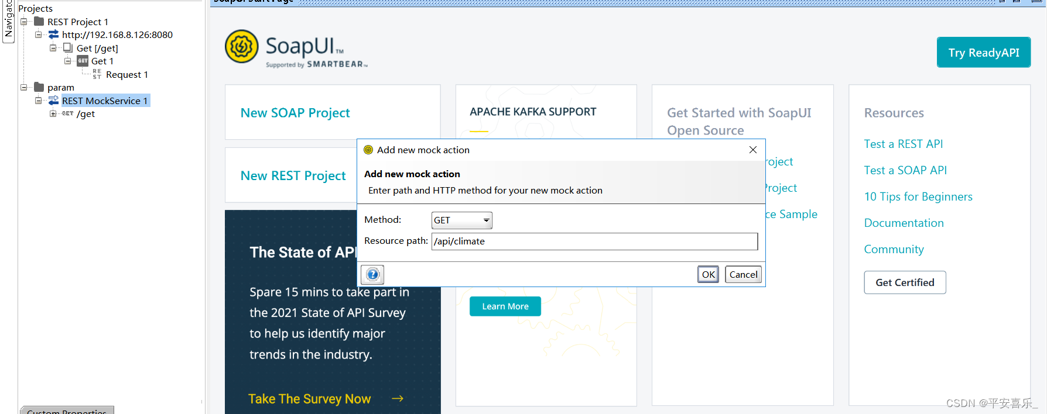Click the help icon in the mock action dialog

372,274
